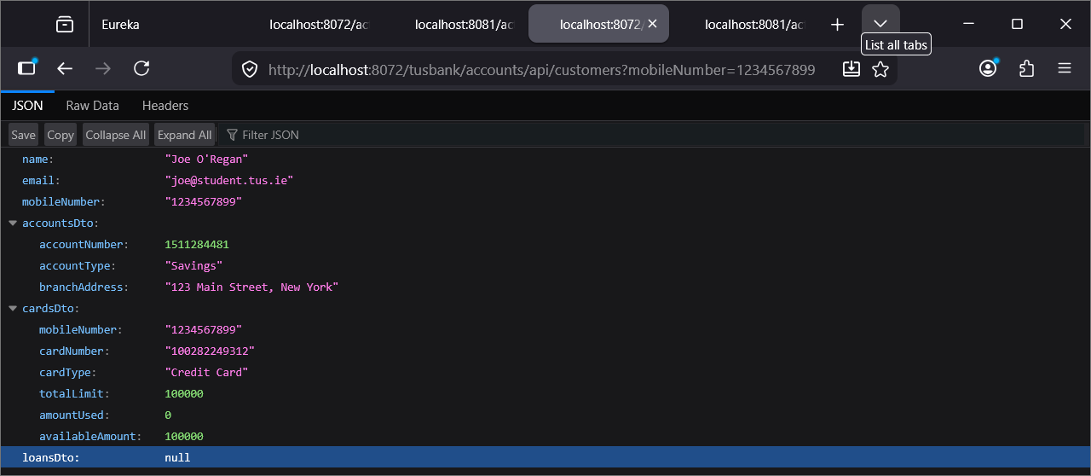Click the availableAmount value 100000
1091x476 pixels.
tap(184, 436)
